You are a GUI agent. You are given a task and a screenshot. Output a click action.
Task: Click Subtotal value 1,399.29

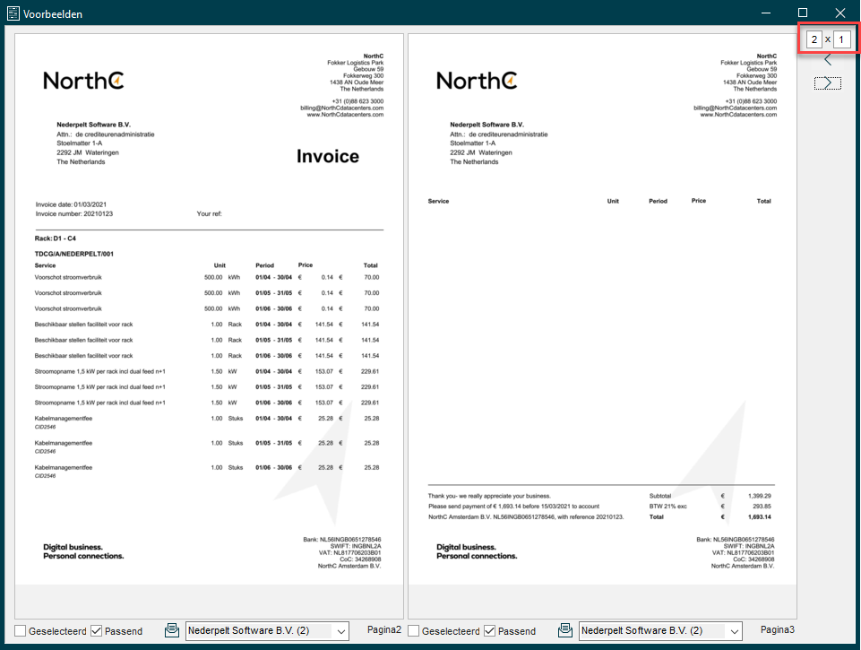coord(760,496)
